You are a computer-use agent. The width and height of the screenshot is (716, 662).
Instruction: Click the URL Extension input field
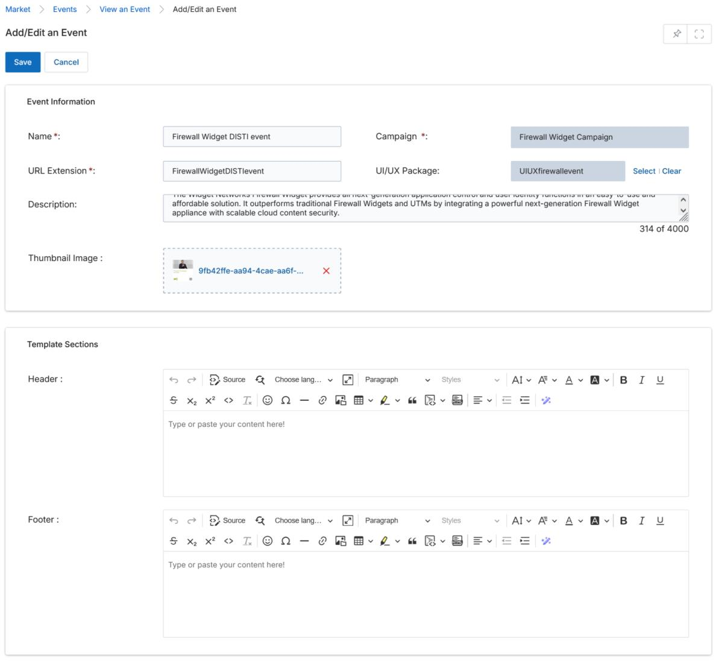[x=252, y=171]
